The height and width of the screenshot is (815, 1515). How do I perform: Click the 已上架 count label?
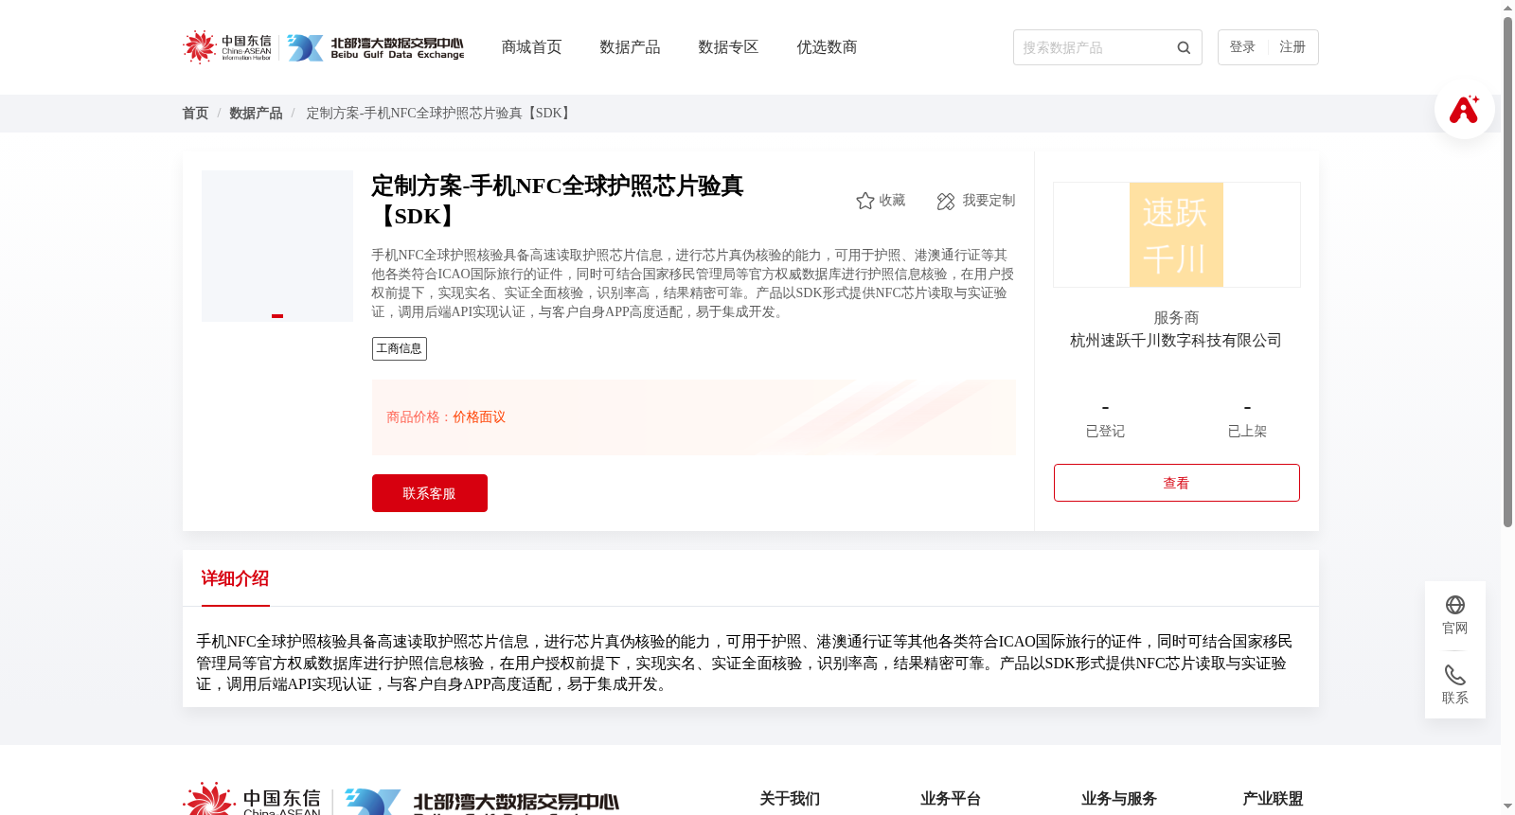[1247, 432]
